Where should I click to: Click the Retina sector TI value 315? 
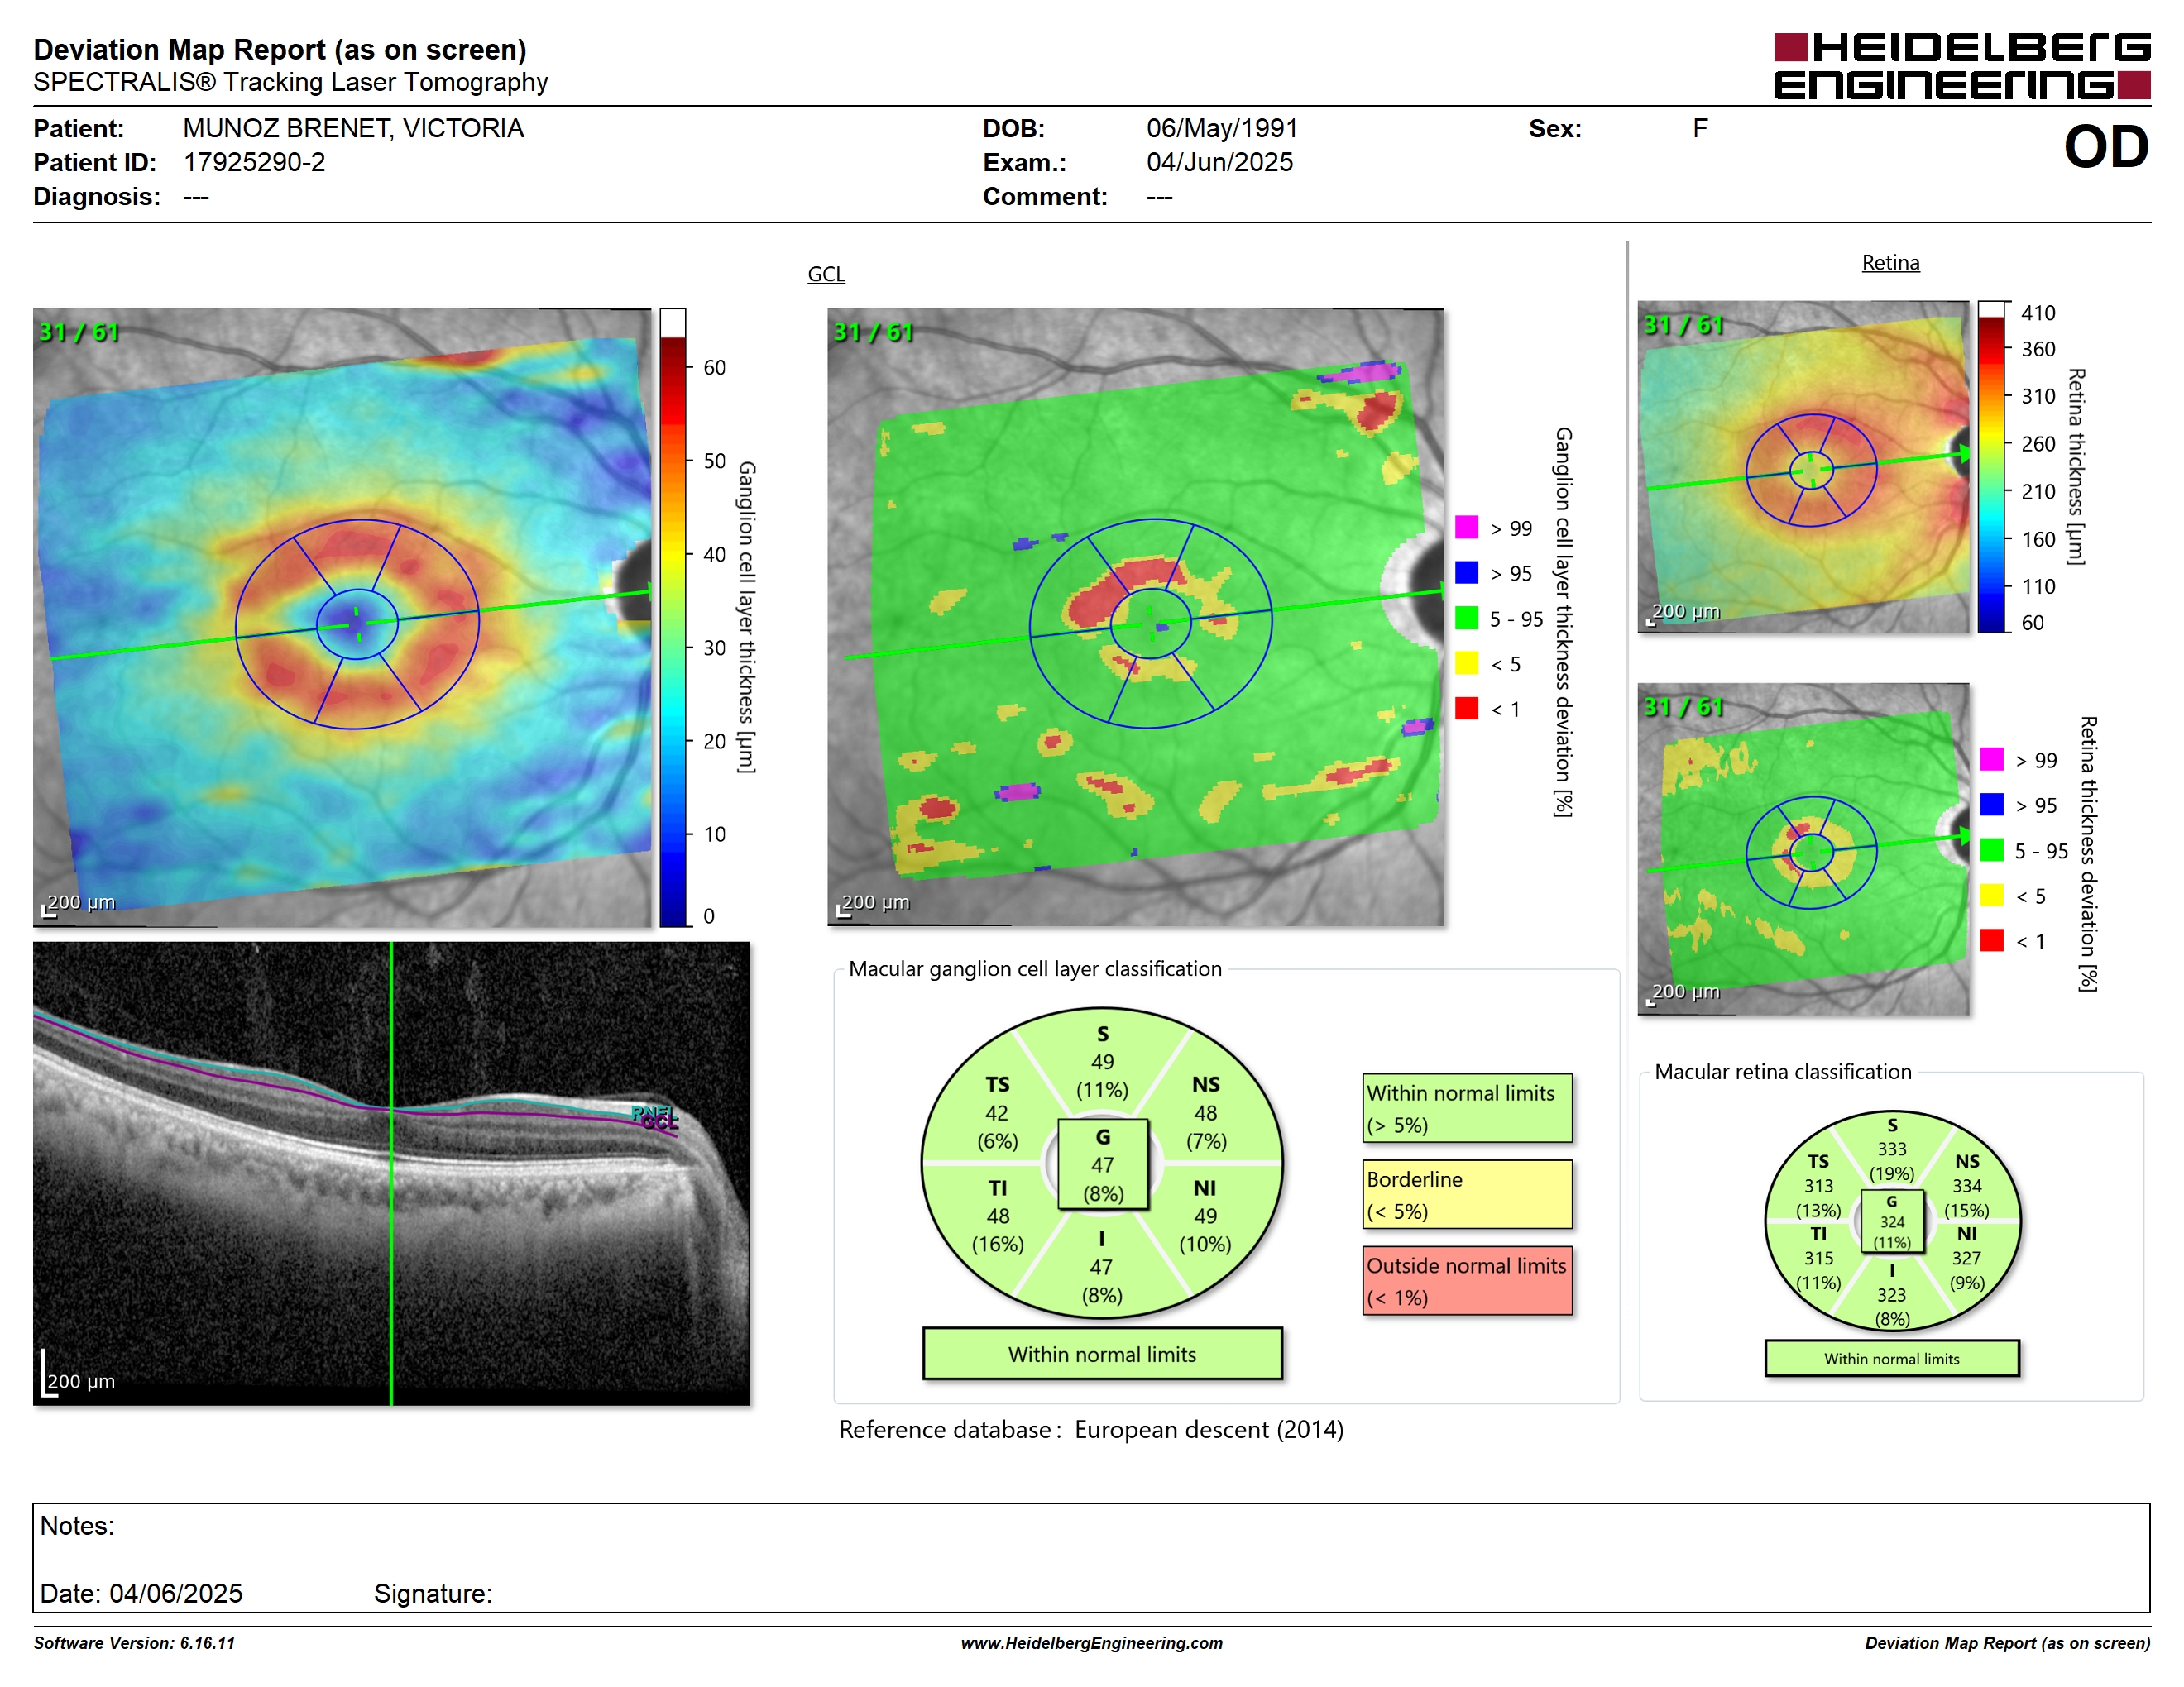pos(1818,1259)
